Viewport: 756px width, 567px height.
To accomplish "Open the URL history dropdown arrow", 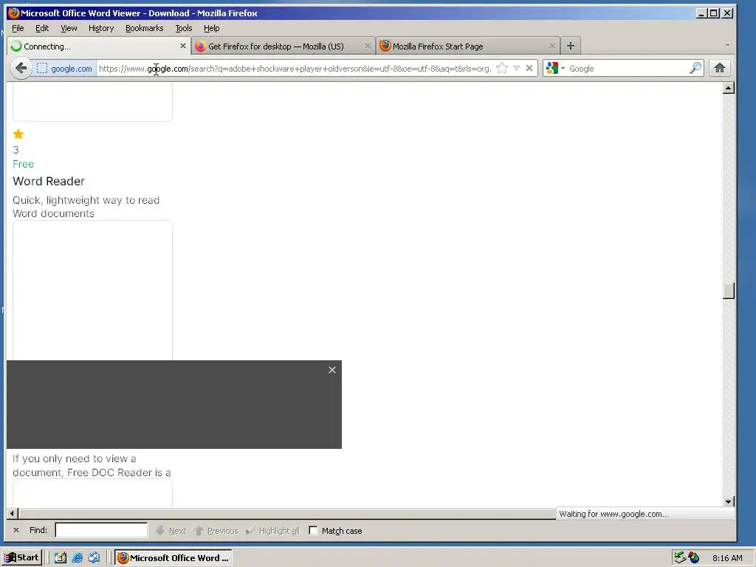I will [516, 69].
